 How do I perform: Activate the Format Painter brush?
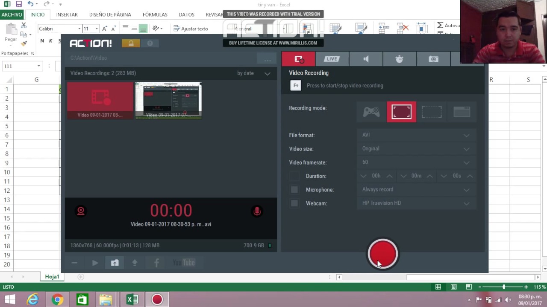[24, 43]
